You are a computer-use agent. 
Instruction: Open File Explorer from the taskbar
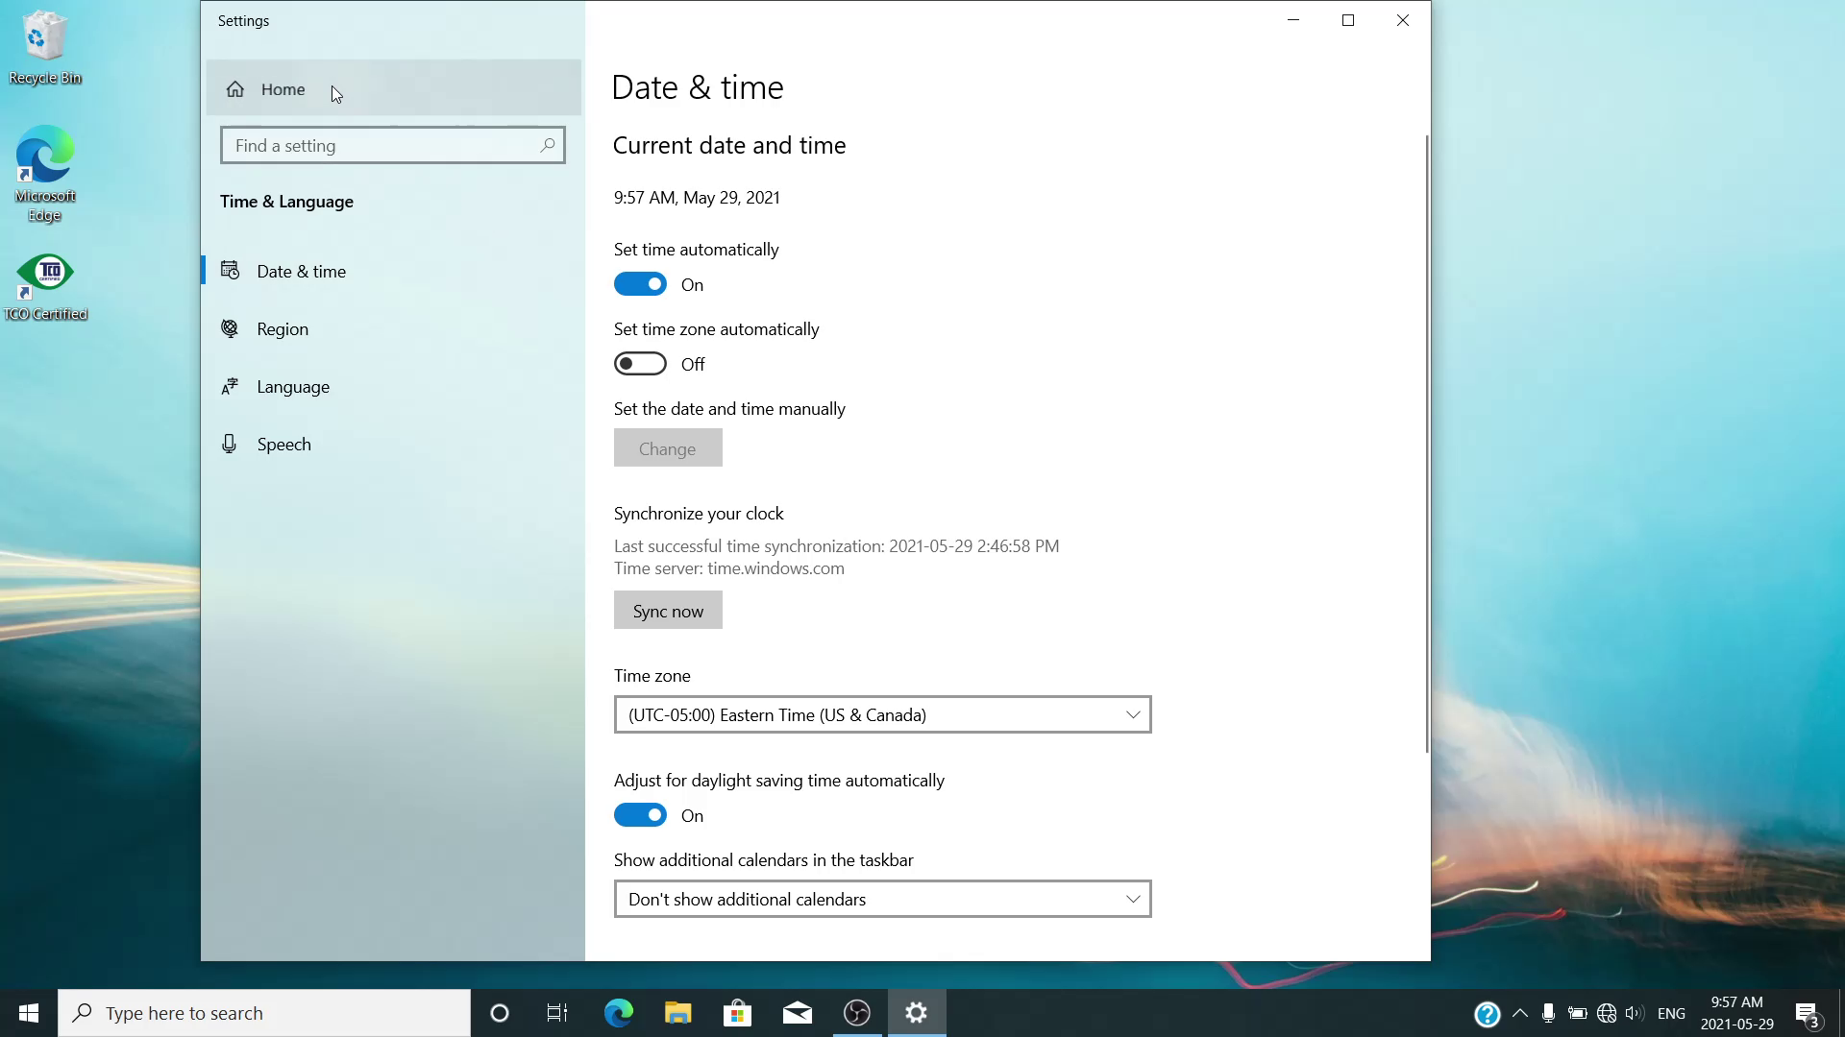pos(677,1013)
